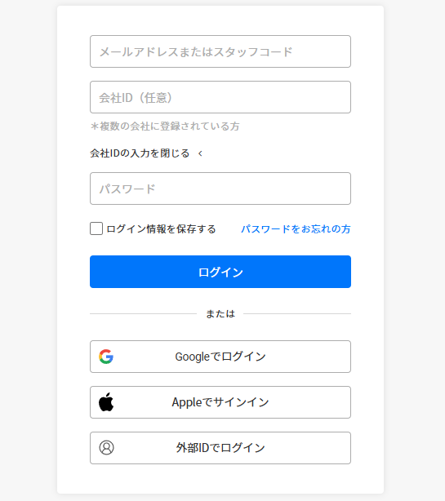Click the blue ログイン button
Screen dimensions: 445x501
pyautogui.click(x=220, y=272)
